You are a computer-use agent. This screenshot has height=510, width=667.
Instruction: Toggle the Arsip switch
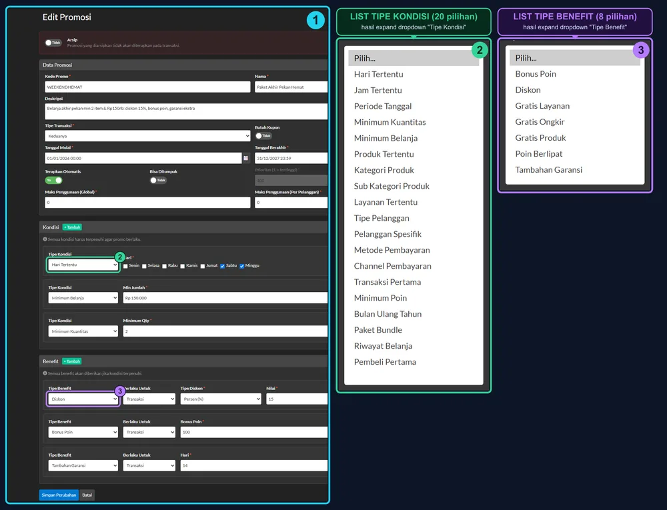[53, 43]
